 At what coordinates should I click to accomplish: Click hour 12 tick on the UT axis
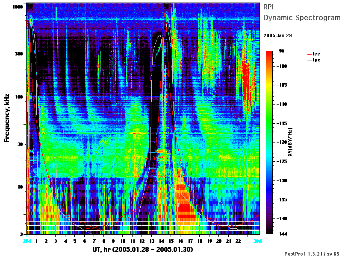[142, 241]
